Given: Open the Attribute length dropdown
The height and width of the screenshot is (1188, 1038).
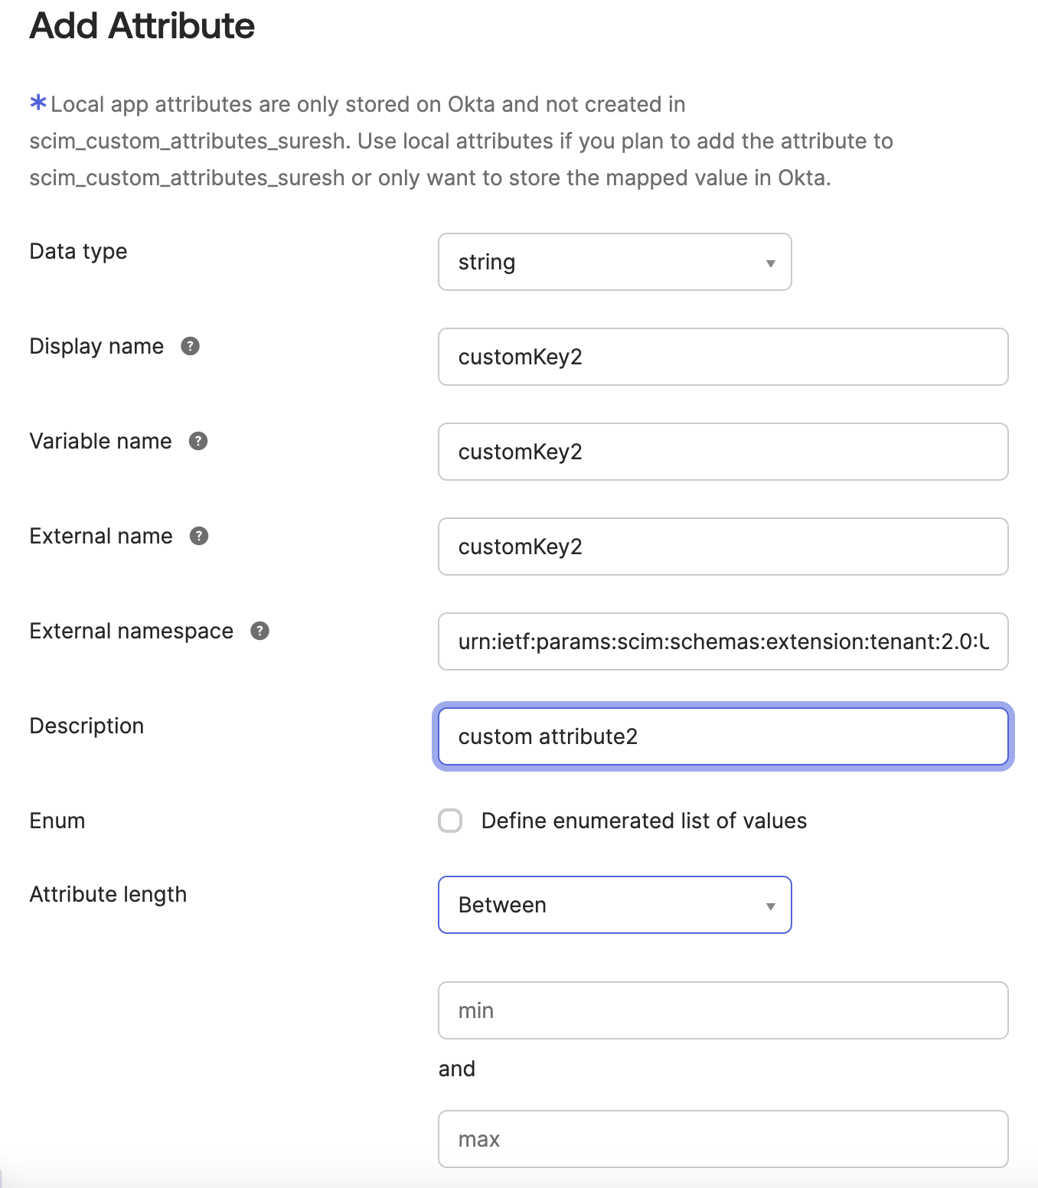Looking at the screenshot, I should 614,905.
